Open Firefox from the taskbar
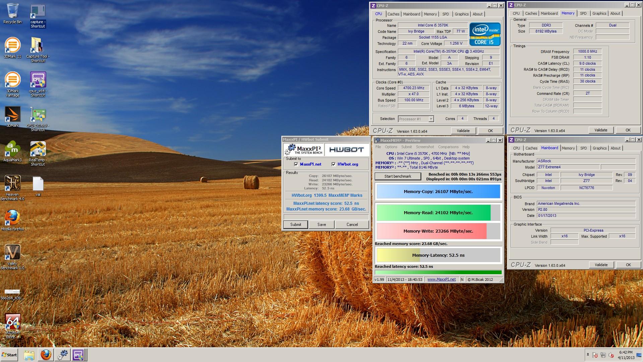Image resolution: width=643 pixels, height=362 pixels. point(46,355)
